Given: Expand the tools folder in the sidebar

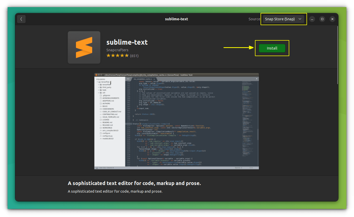Looking at the screenshot, I should [x=98, y=90].
